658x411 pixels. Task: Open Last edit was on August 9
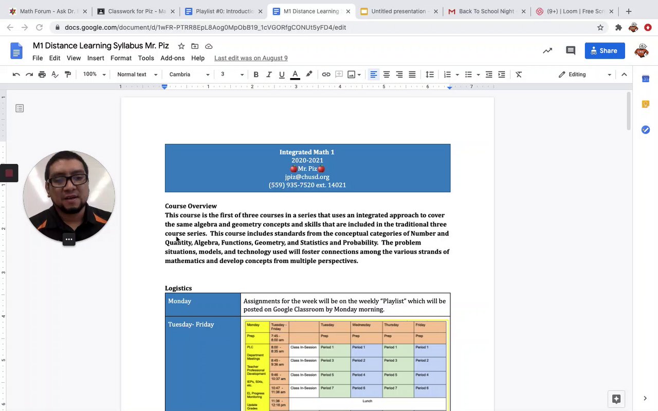click(x=251, y=58)
